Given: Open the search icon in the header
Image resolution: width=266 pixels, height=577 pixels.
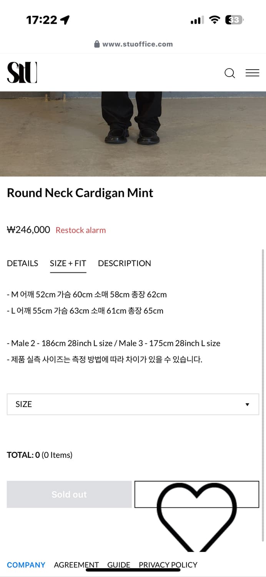Looking at the screenshot, I should click(229, 73).
